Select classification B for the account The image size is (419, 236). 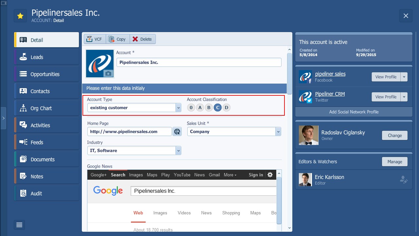[x=209, y=107]
